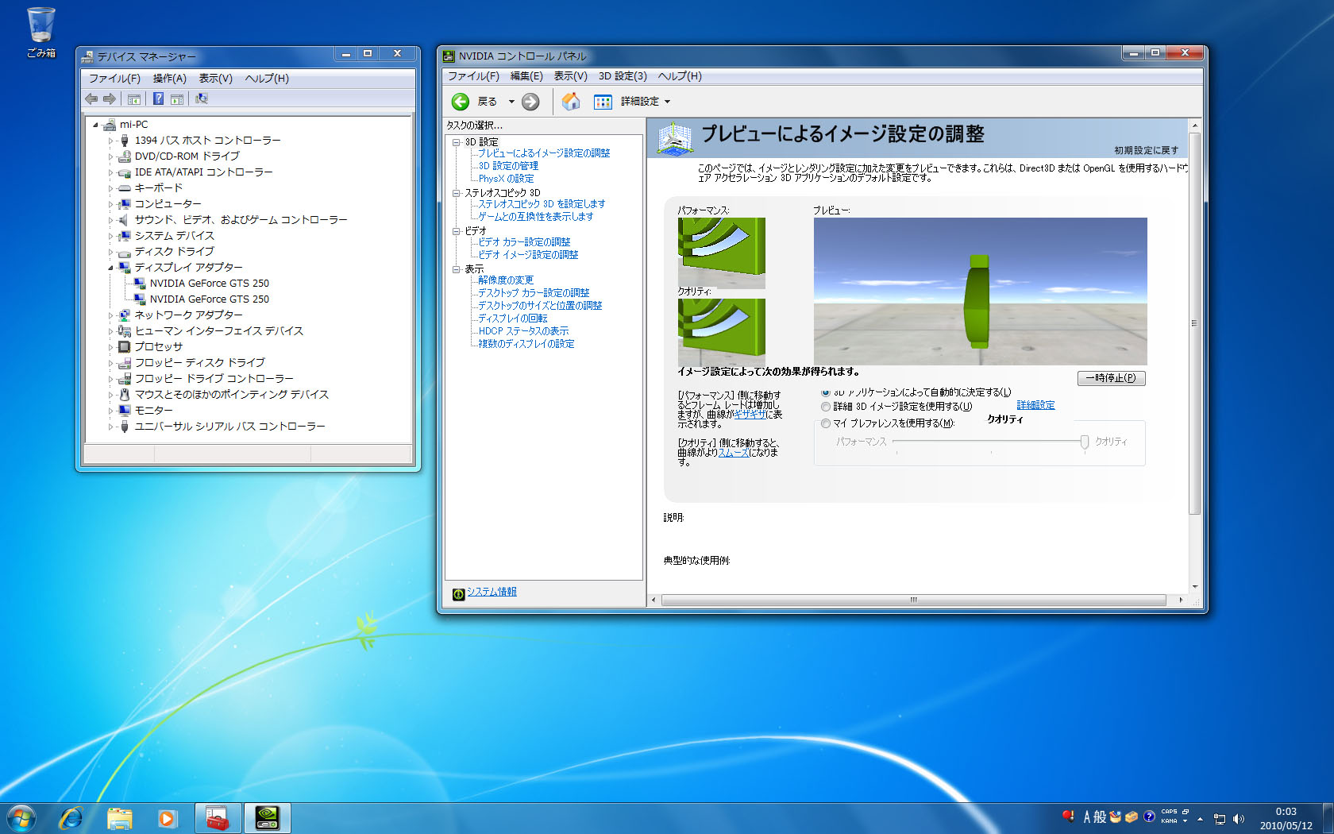This screenshot has height=834, width=1334.
Task: Click the view settings grid icon in NVIDIA toolbar
Action: [603, 102]
